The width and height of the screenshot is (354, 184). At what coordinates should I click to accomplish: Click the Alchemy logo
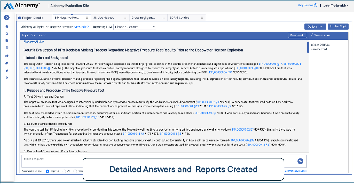tap(22, 6)
